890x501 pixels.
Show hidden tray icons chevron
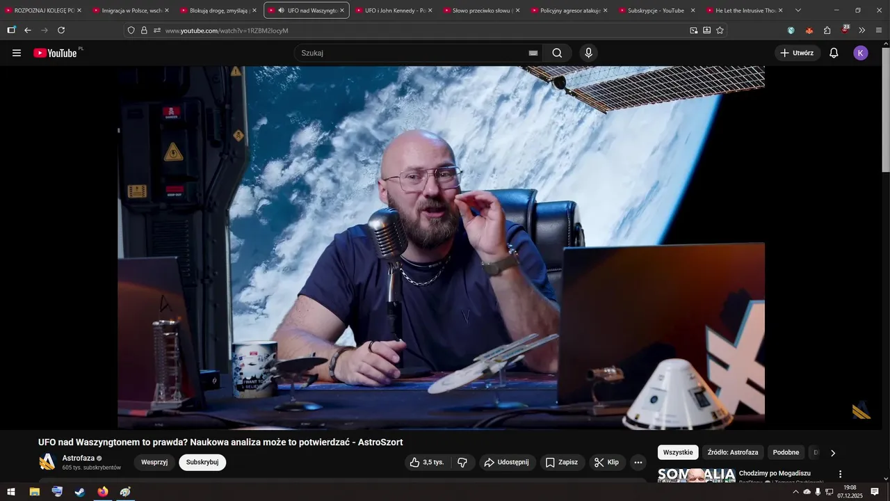(795, 492)
